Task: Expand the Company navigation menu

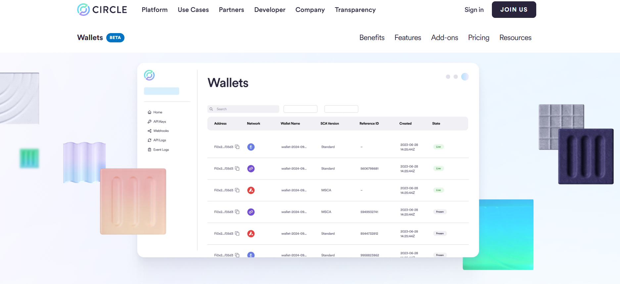Action: click(x=310, y=10)
